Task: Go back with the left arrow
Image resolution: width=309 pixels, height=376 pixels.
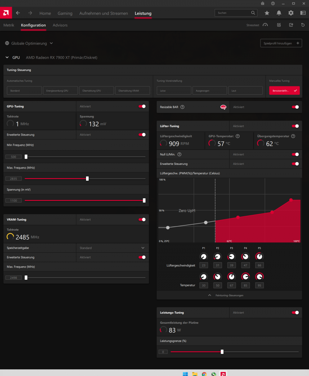Action: pos(18,13)
